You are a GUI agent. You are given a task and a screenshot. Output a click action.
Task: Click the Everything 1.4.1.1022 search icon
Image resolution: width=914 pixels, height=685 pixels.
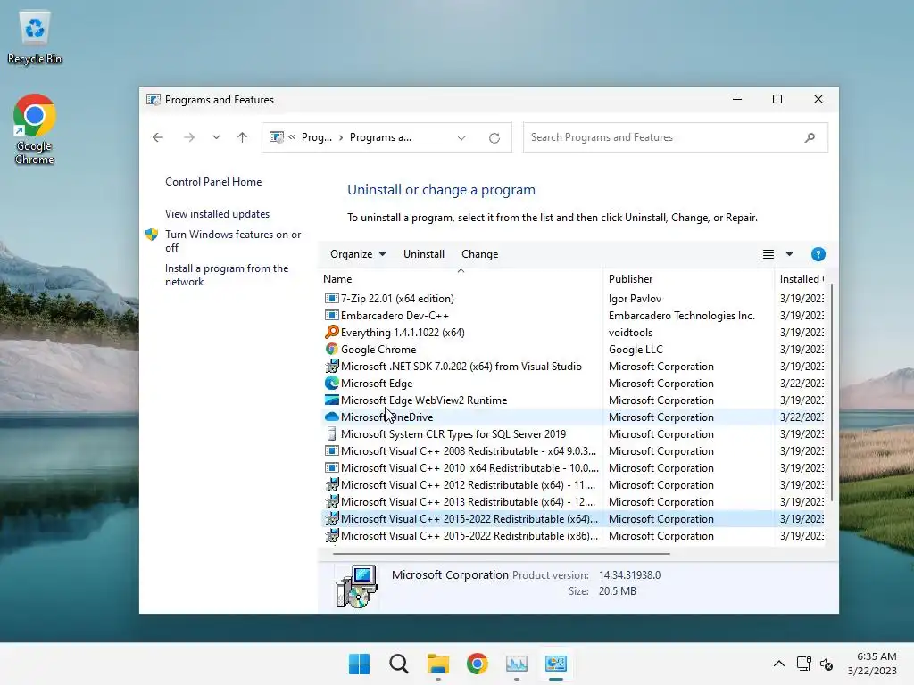coord(332,332)
